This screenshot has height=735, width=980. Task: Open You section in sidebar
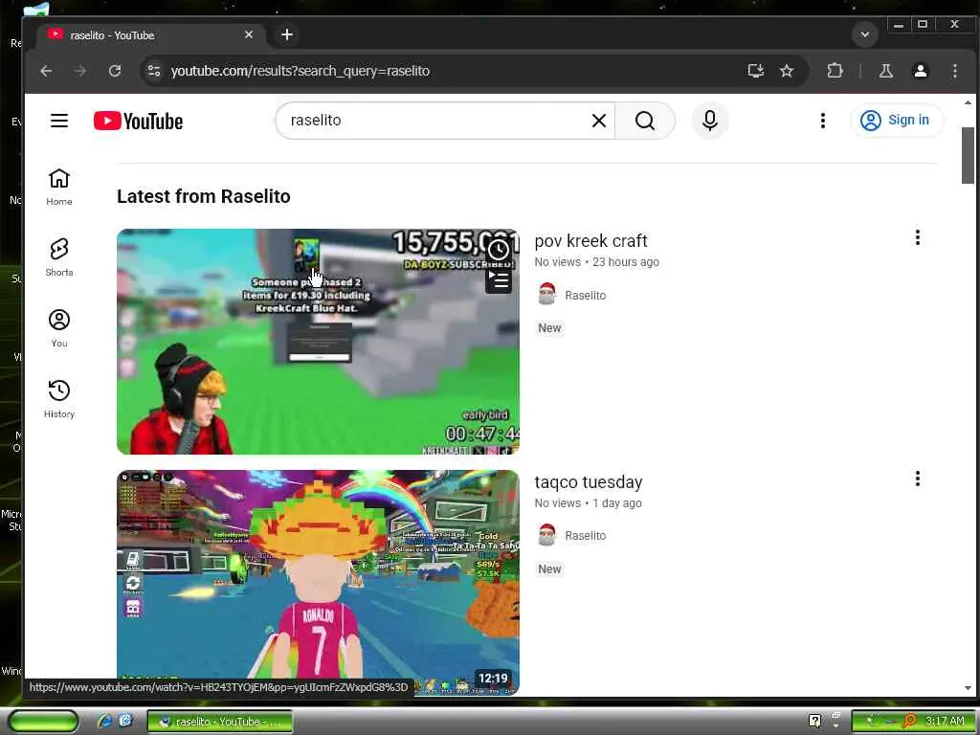click(59, 328)
